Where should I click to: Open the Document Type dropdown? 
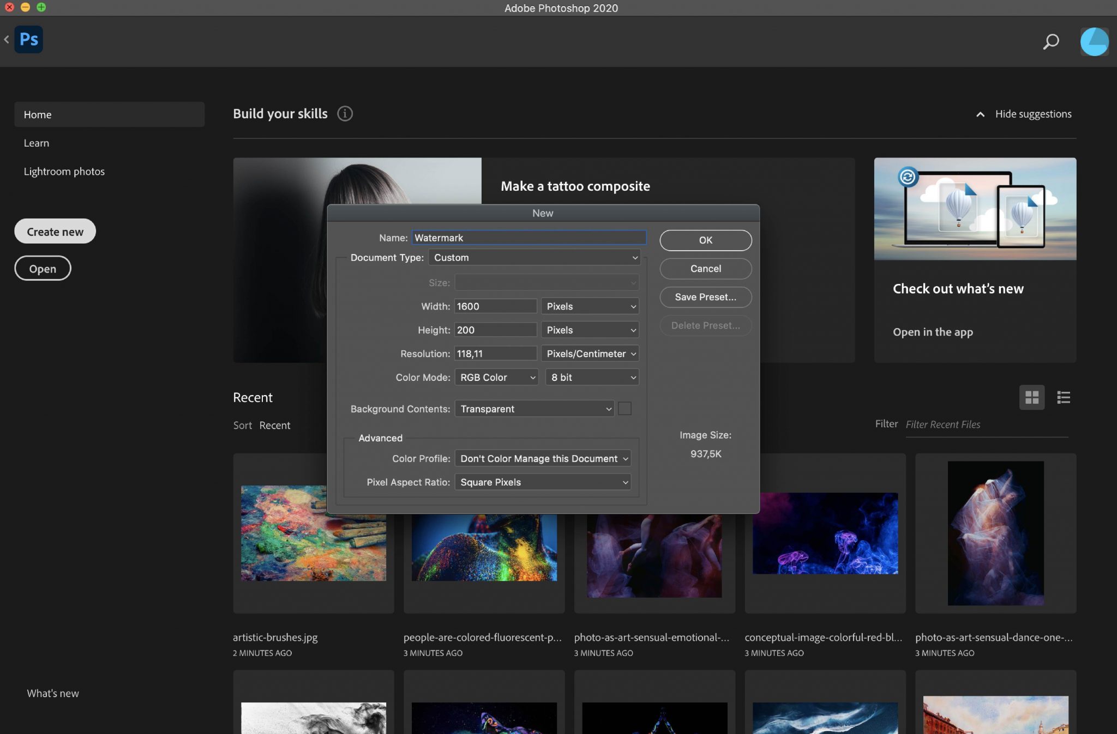[x=535, y=257]
